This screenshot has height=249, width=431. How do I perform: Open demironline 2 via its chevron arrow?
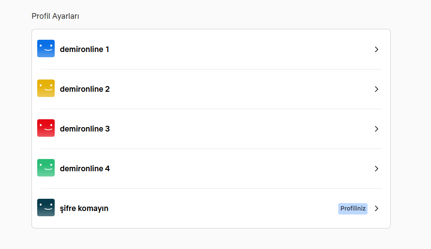(377, 89)
